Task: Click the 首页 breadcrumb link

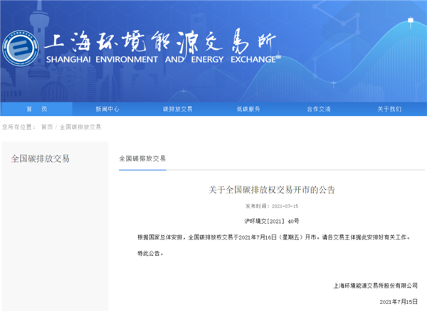Action: (x=47, y=127)
